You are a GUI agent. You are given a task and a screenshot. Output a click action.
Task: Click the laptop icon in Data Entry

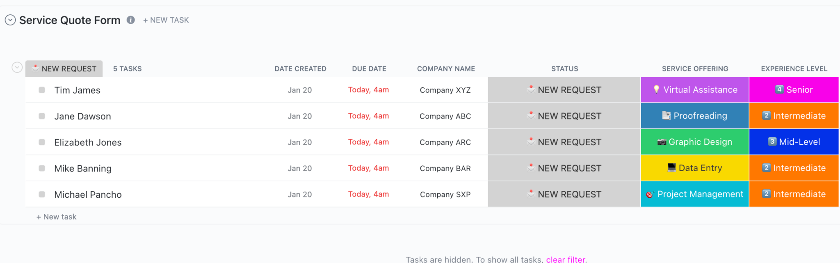click(671, 167)
